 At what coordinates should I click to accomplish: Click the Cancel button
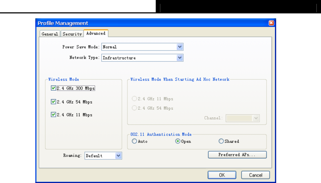click(x=255, y=175)
